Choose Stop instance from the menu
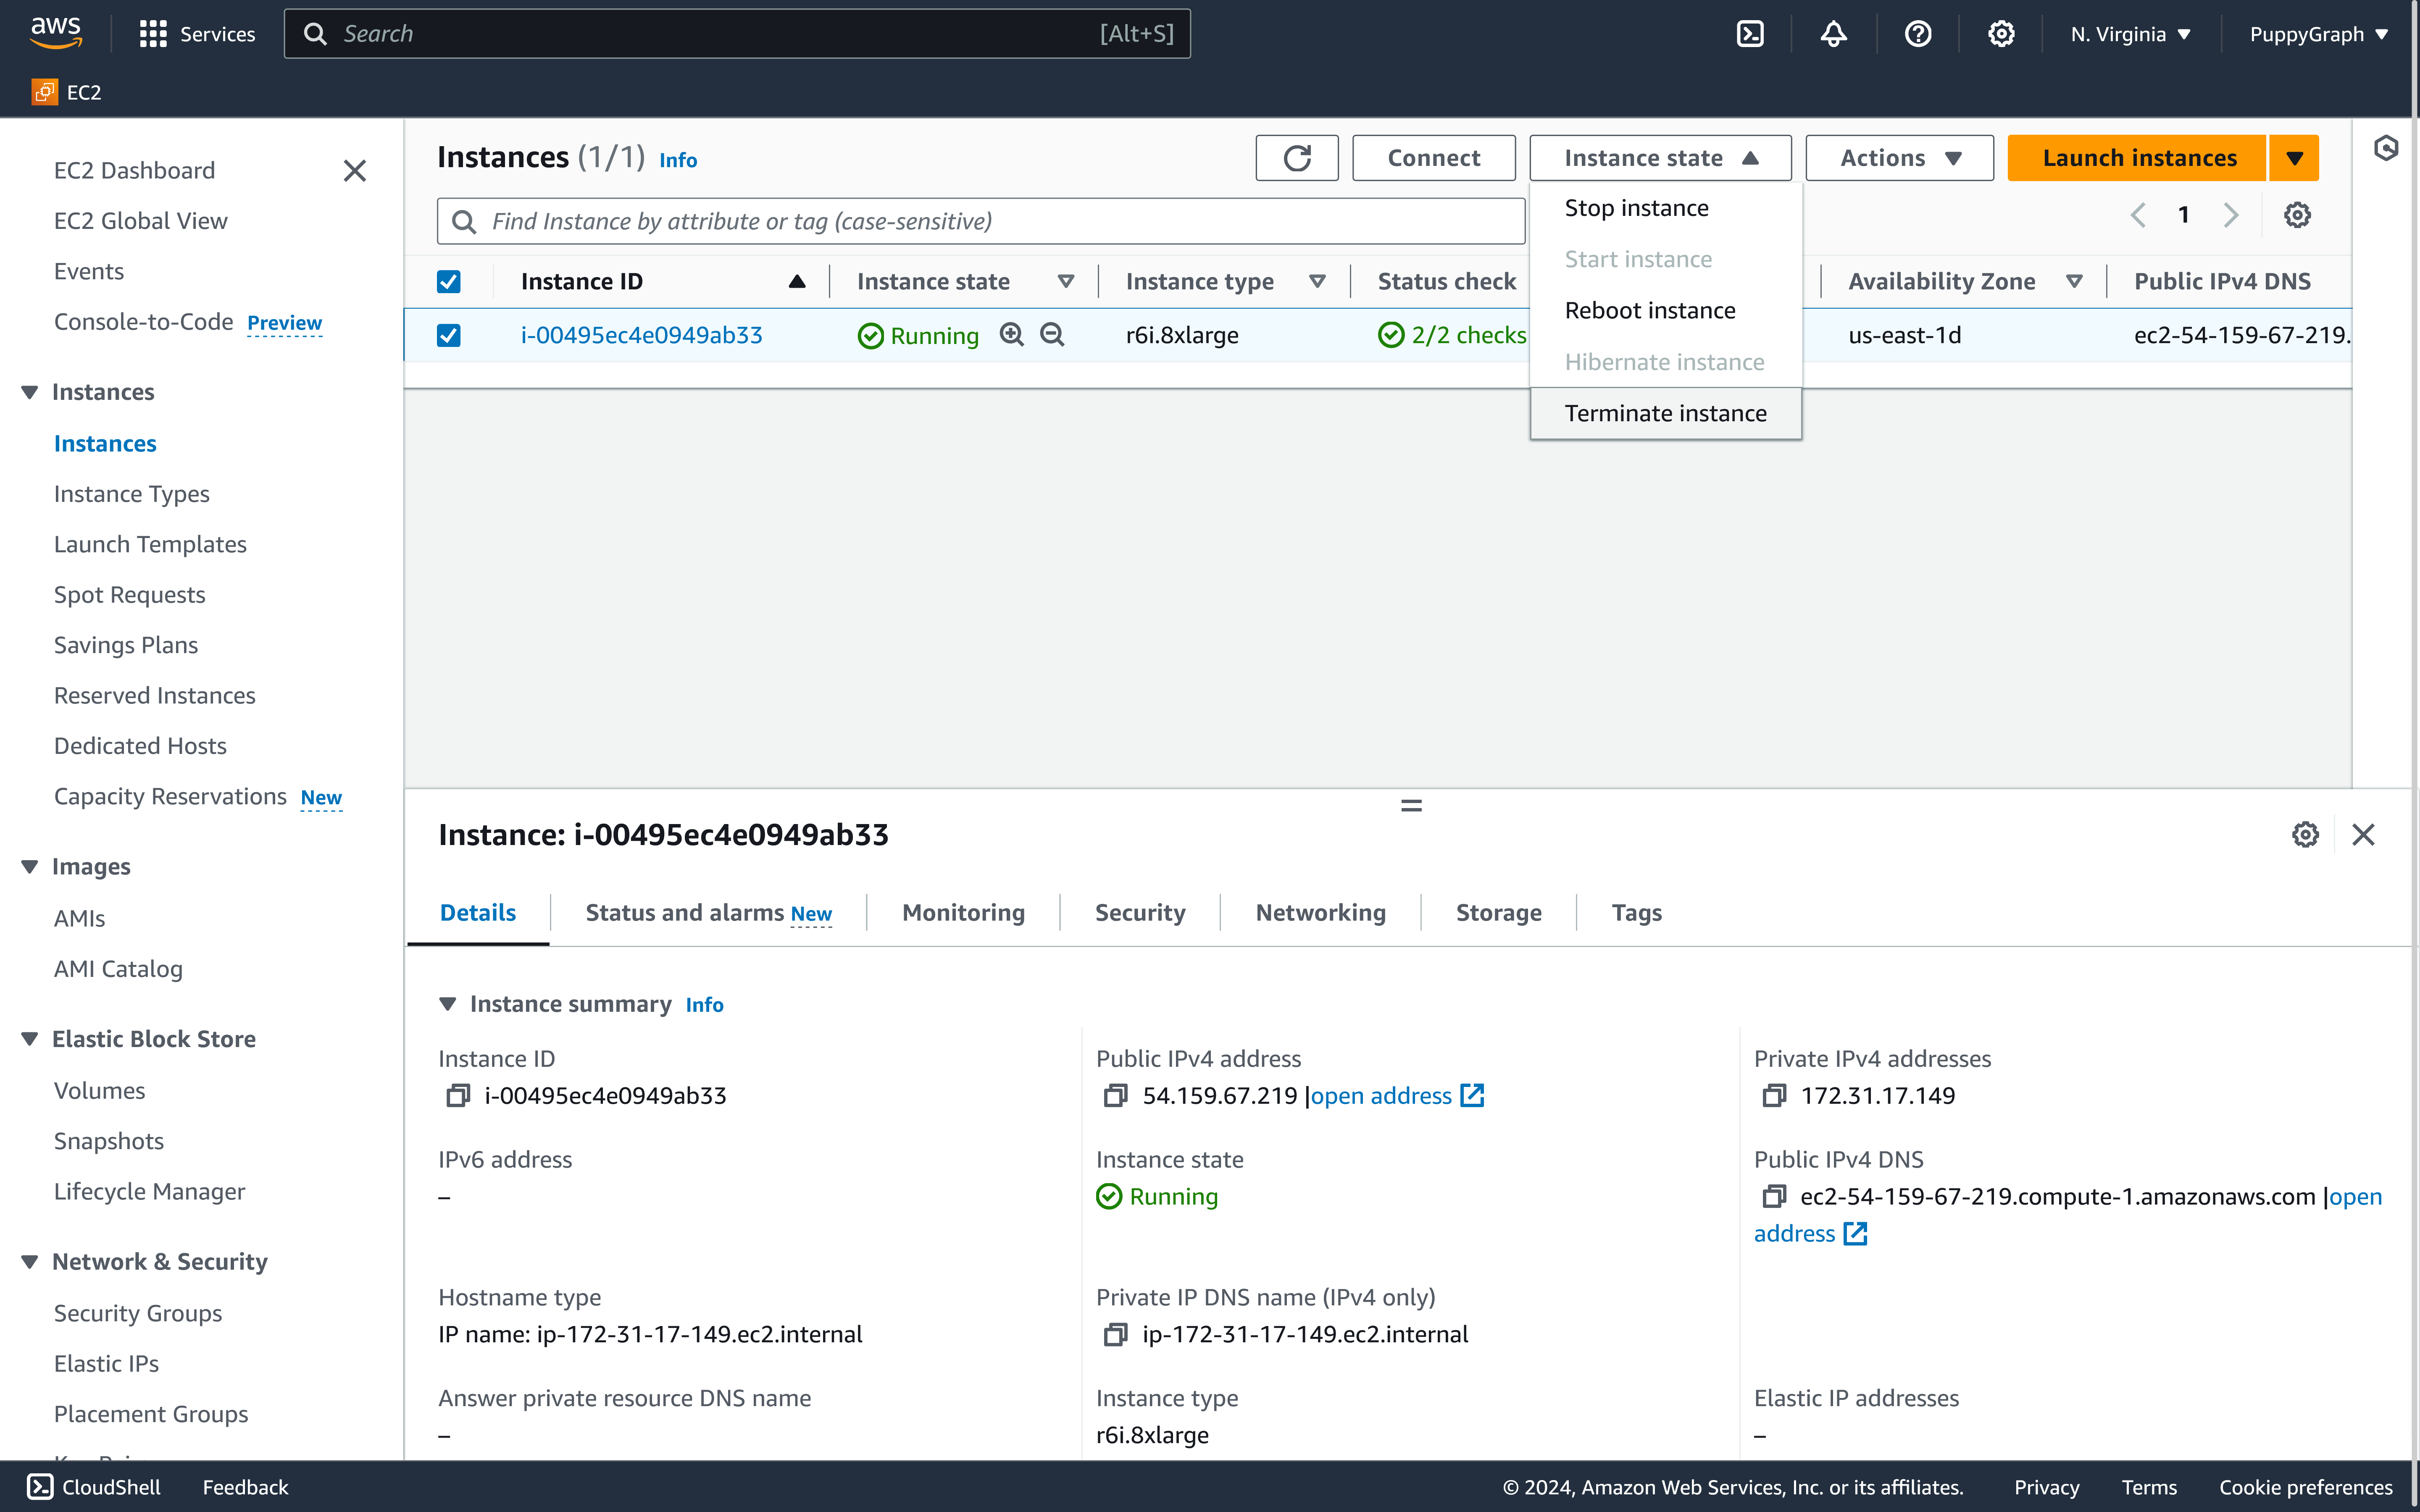This screenshot has width=2420, height=1512. [x=1637, y=208]
